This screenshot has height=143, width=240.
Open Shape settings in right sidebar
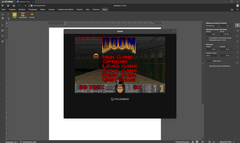tap(238, 47)
